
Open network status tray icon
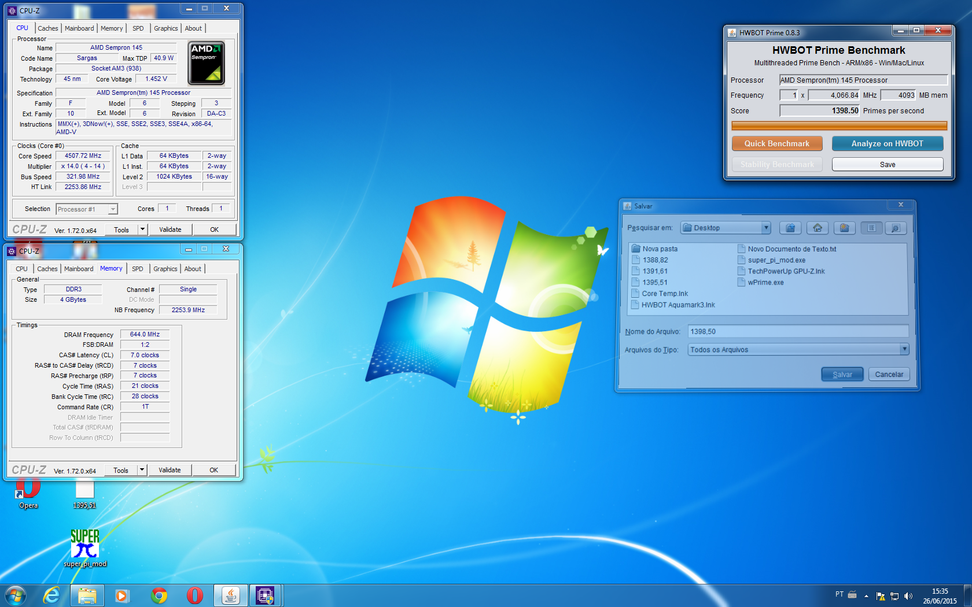[x=894, y=596]
